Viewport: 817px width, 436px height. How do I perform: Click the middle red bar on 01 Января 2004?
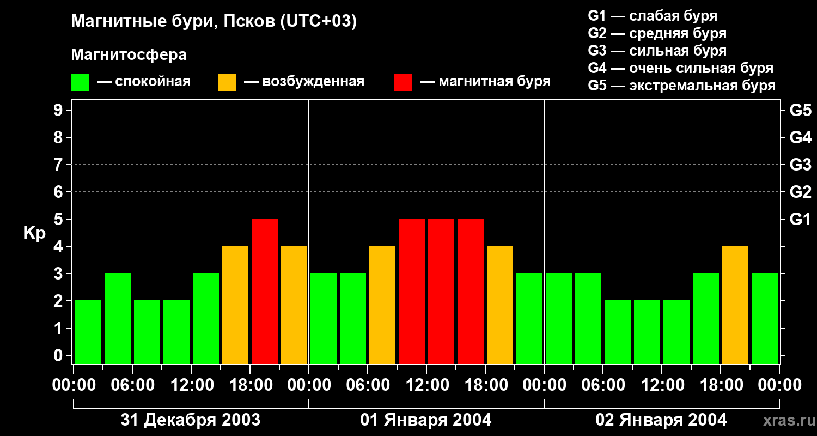441,291
